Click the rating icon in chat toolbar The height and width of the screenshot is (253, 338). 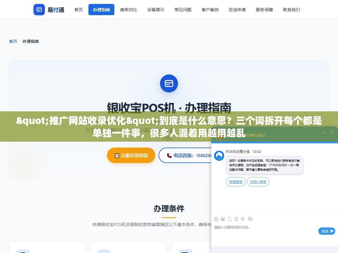pos(236,219)
